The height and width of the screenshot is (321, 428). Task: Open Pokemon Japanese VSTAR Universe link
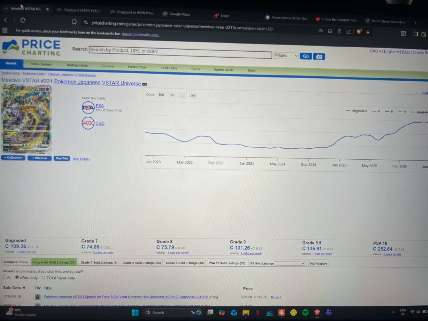click(x=97, y=83)
